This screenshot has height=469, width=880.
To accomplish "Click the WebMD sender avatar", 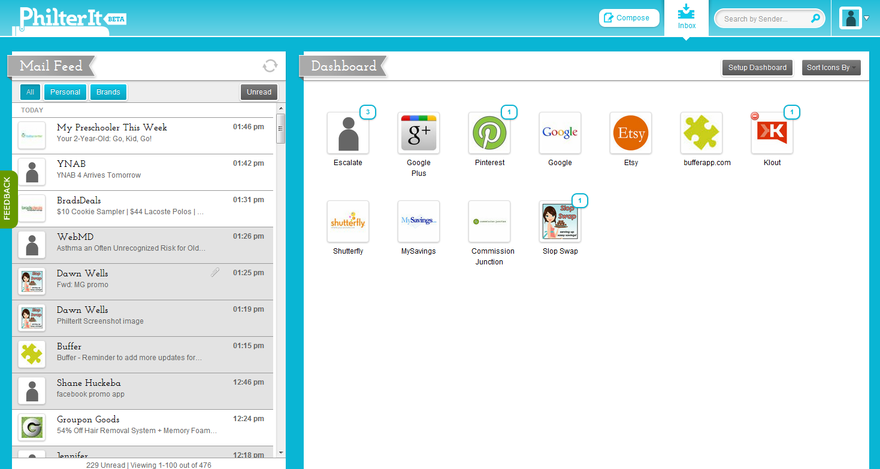I will pos(32,245).
